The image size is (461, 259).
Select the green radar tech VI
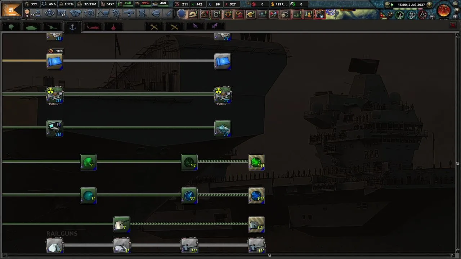pos(189,163)
